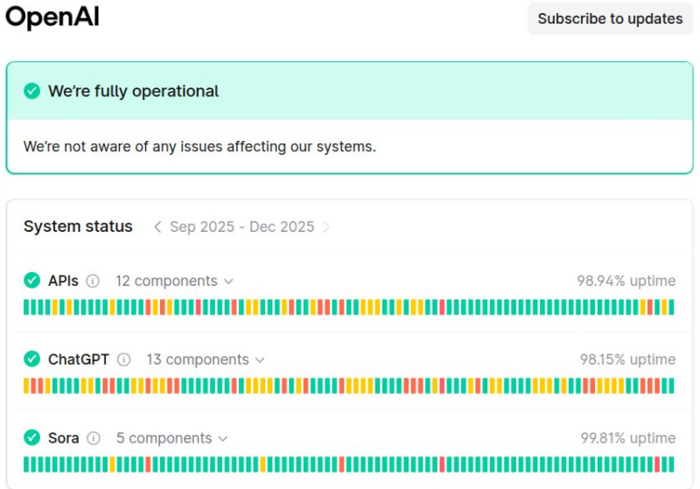Click the green check beside ChatGPT
The height and width of the screenshot is (489, 700).
pyautogui.click(x=32, y=360)
